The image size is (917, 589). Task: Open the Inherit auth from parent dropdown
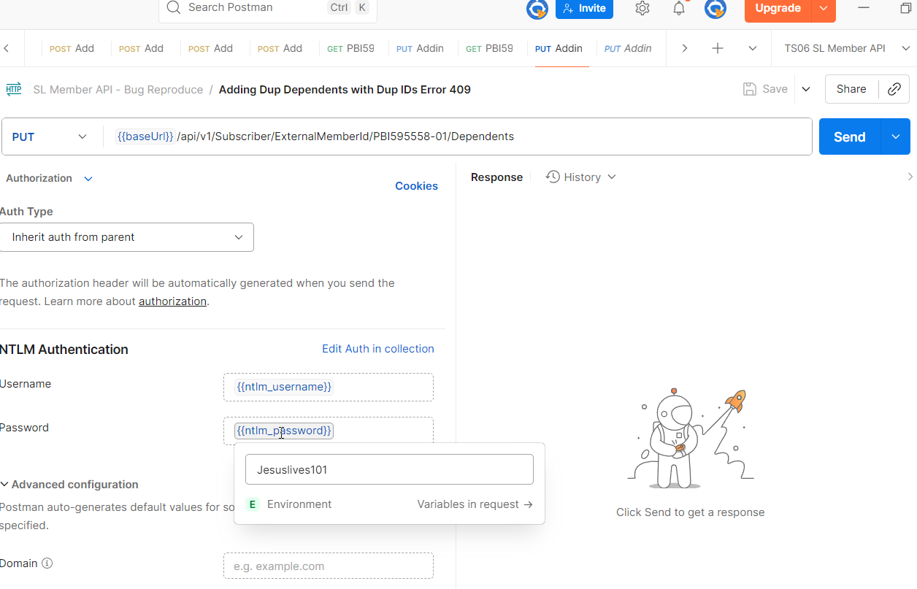pos(127,236)
